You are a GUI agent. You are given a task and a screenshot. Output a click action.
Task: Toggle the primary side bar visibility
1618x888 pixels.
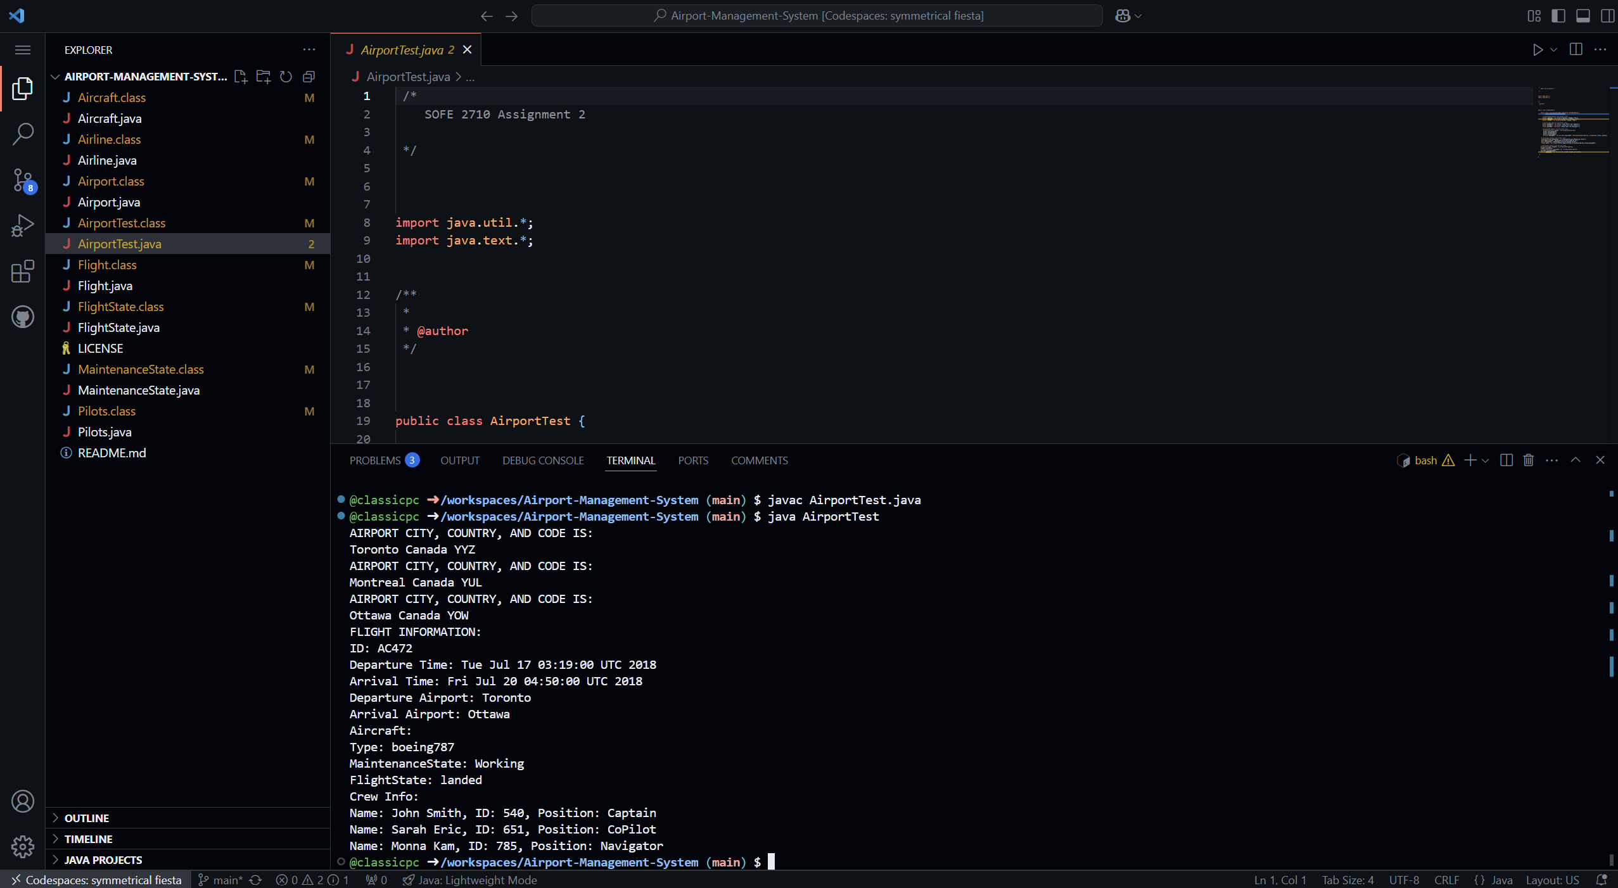[x=1558, y=16]
